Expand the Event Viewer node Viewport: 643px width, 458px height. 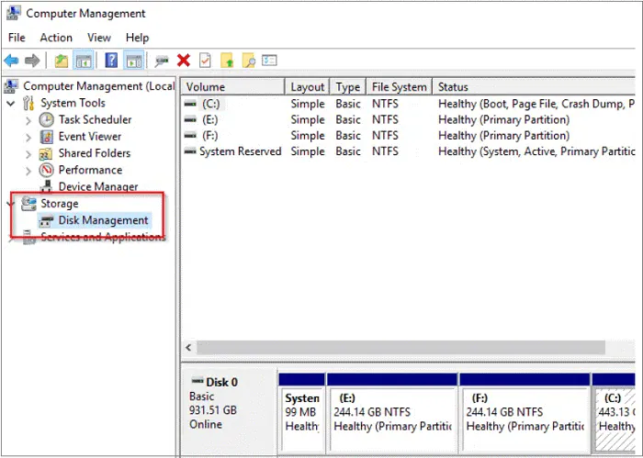click(x=28, y=138)
